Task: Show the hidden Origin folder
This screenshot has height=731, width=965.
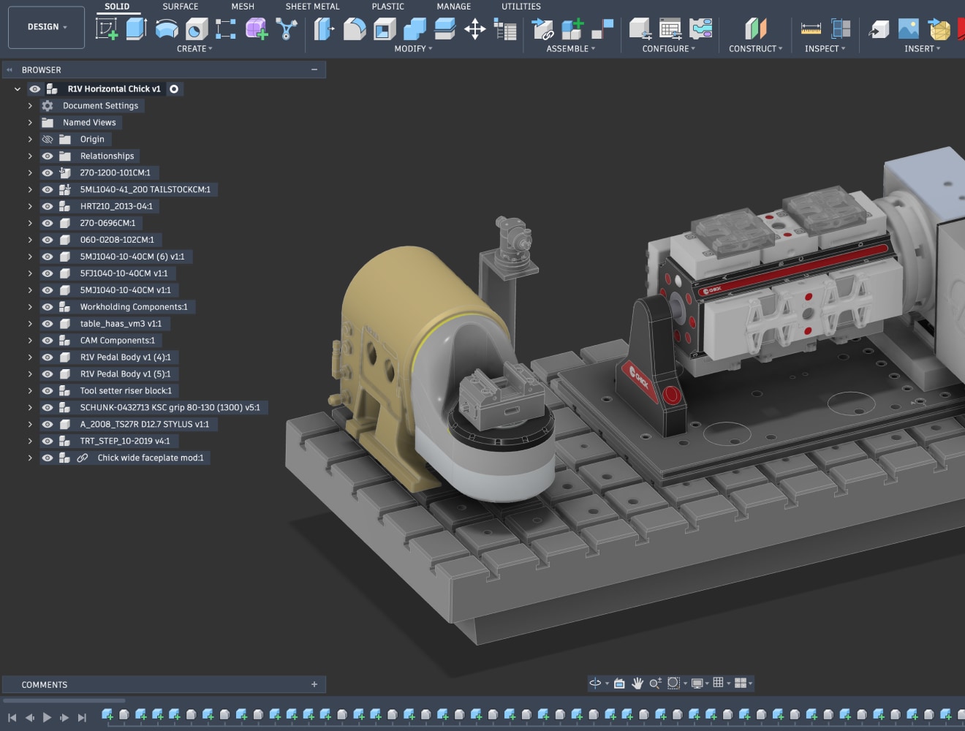Action: [48, 139]
